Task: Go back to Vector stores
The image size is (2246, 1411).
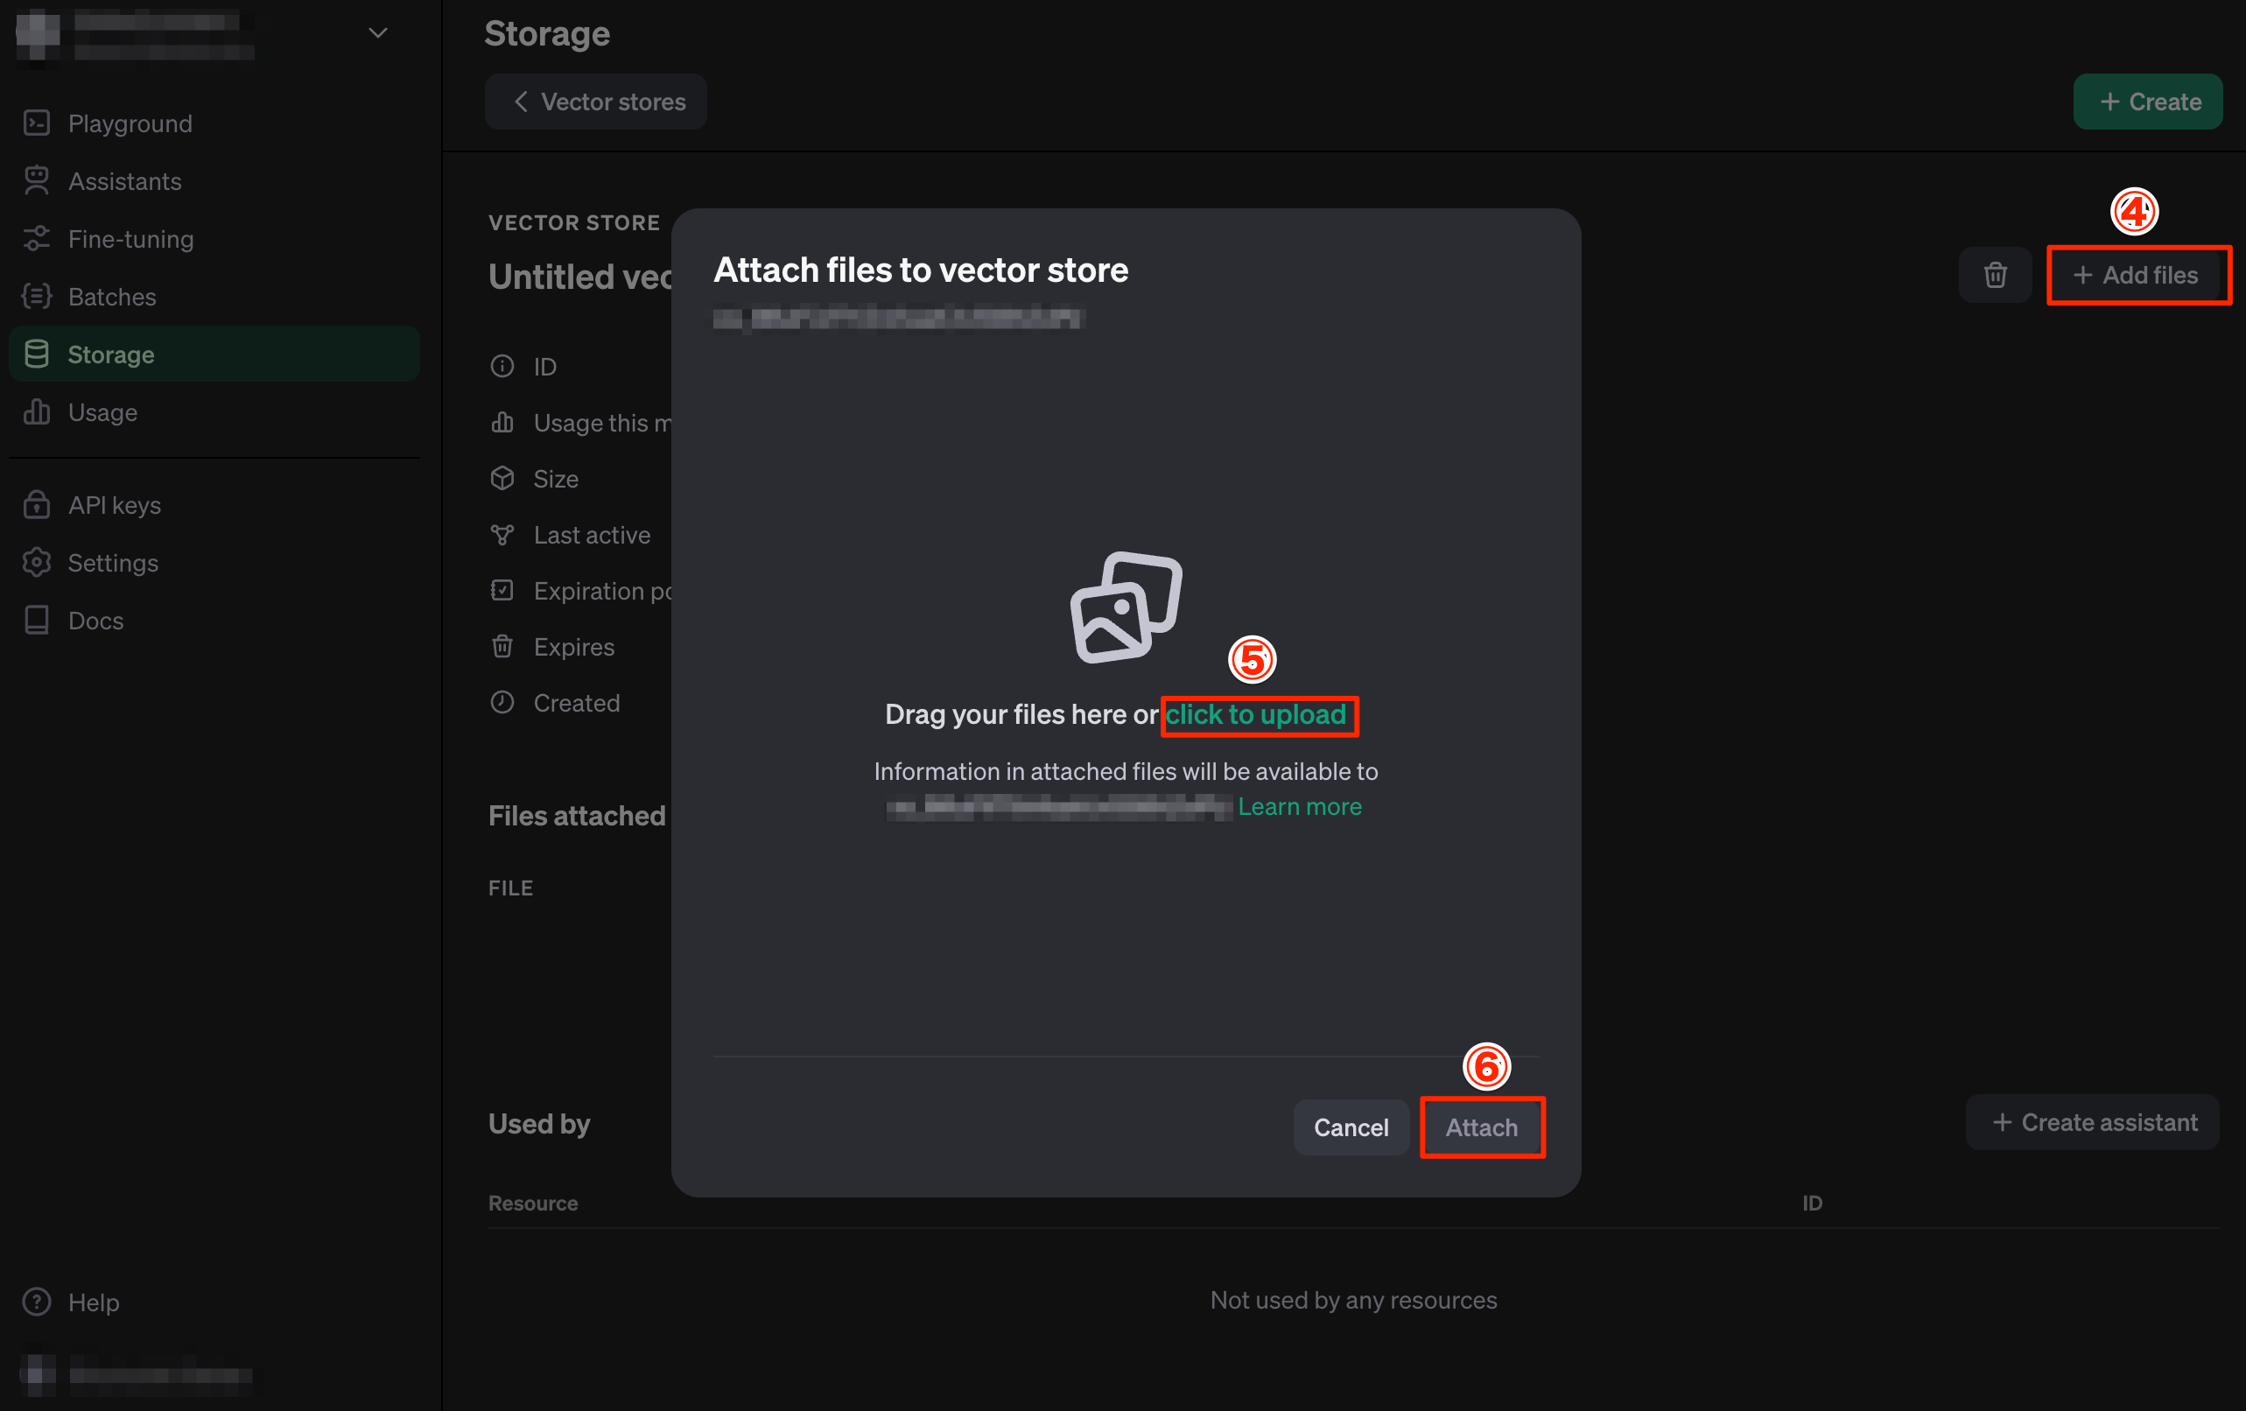Action: pyautogui.click(x=597, y=102)
